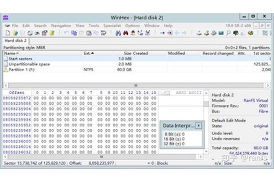Click the Clone Disk toolbar icon
The image size is (274, 182).
pyautogui.click(x=206, y=33)
